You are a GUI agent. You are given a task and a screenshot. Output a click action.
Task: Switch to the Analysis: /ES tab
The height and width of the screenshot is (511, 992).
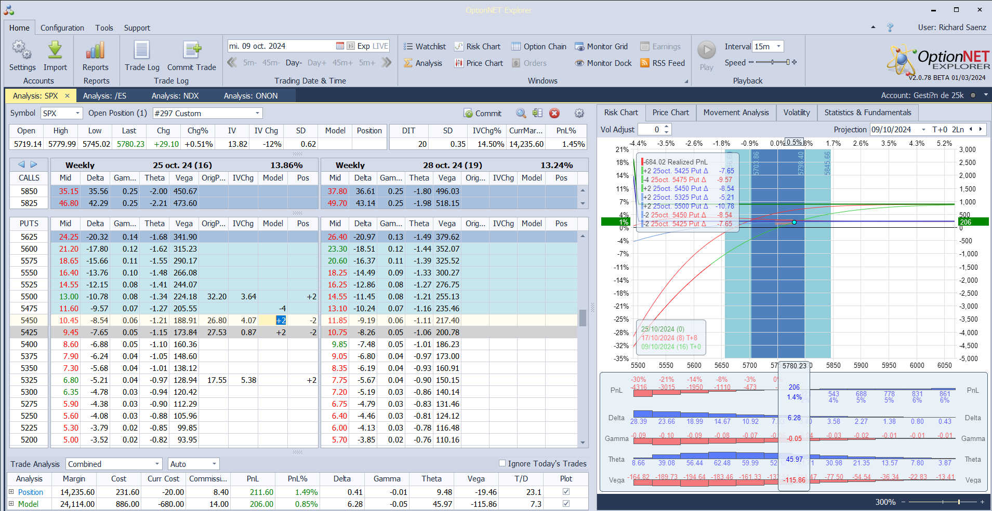tap(104, 95)
